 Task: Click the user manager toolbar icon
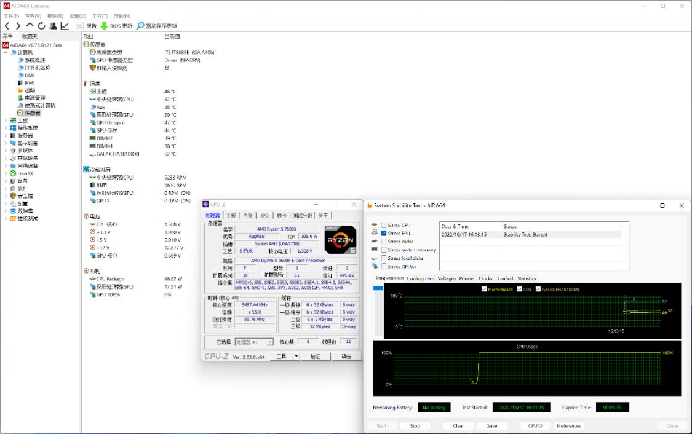point(52,26)
